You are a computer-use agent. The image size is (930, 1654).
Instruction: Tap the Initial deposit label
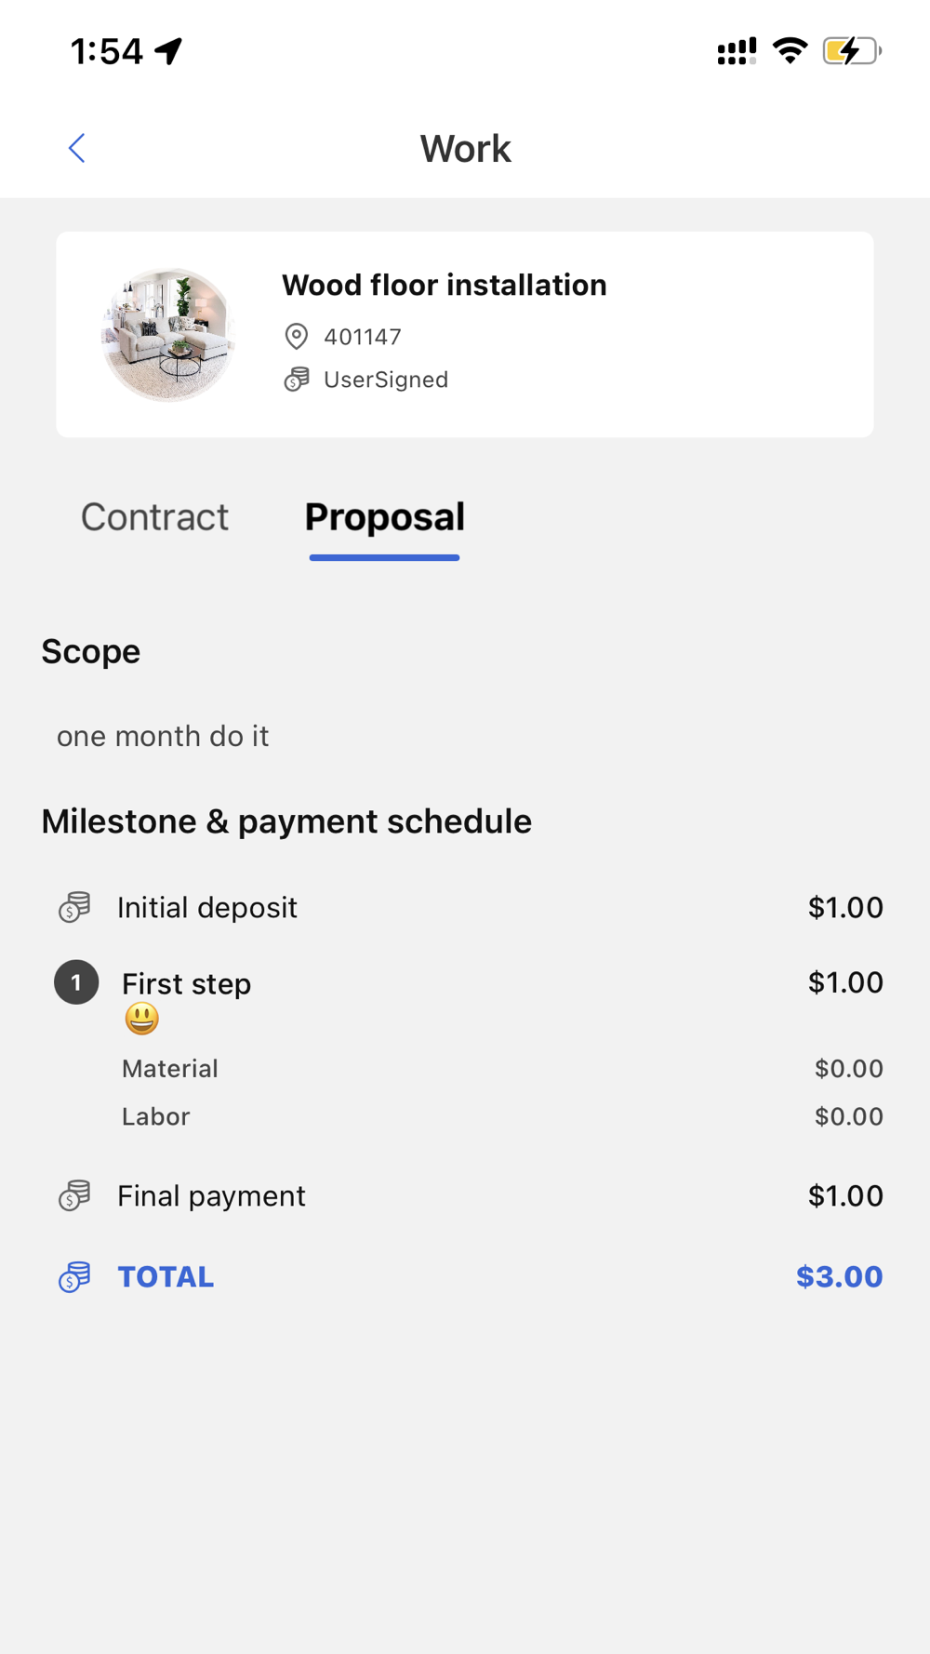207,907
